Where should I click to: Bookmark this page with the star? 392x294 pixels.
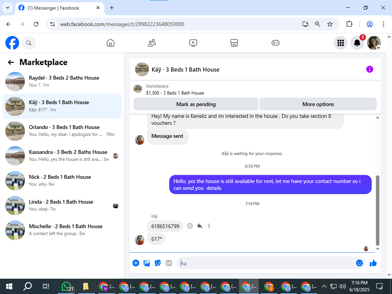pos(330,24)
